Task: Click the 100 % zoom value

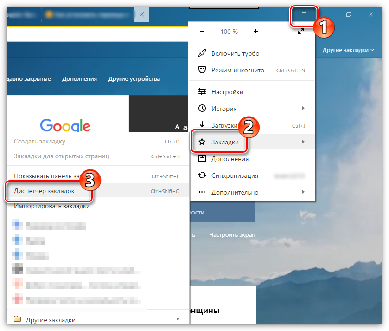Action: tap(229, 32)
